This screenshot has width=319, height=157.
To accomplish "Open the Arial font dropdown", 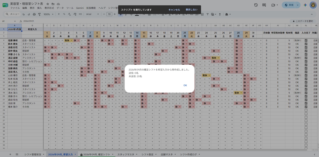I will pyautogui.click(x=93, y=14).
